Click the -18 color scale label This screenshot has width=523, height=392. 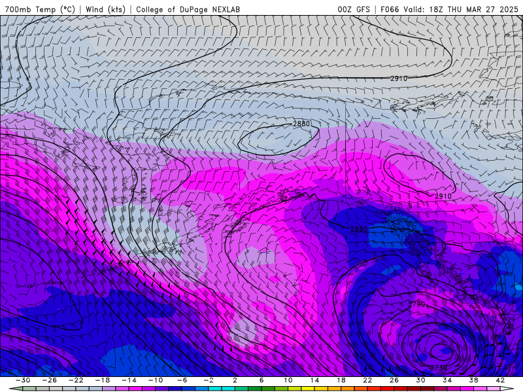click(103, 380)
